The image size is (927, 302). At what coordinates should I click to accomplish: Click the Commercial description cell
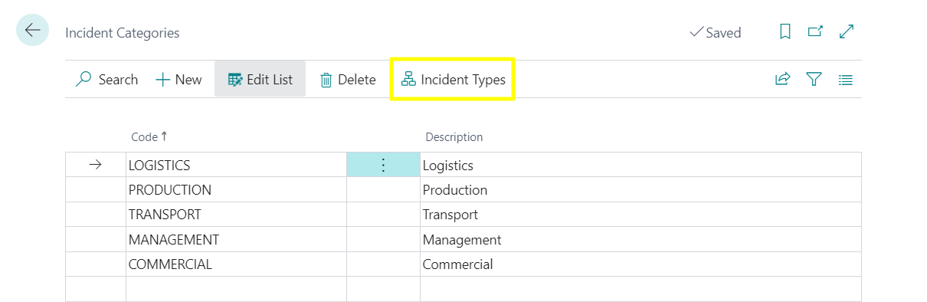click(x=640, y=264)
